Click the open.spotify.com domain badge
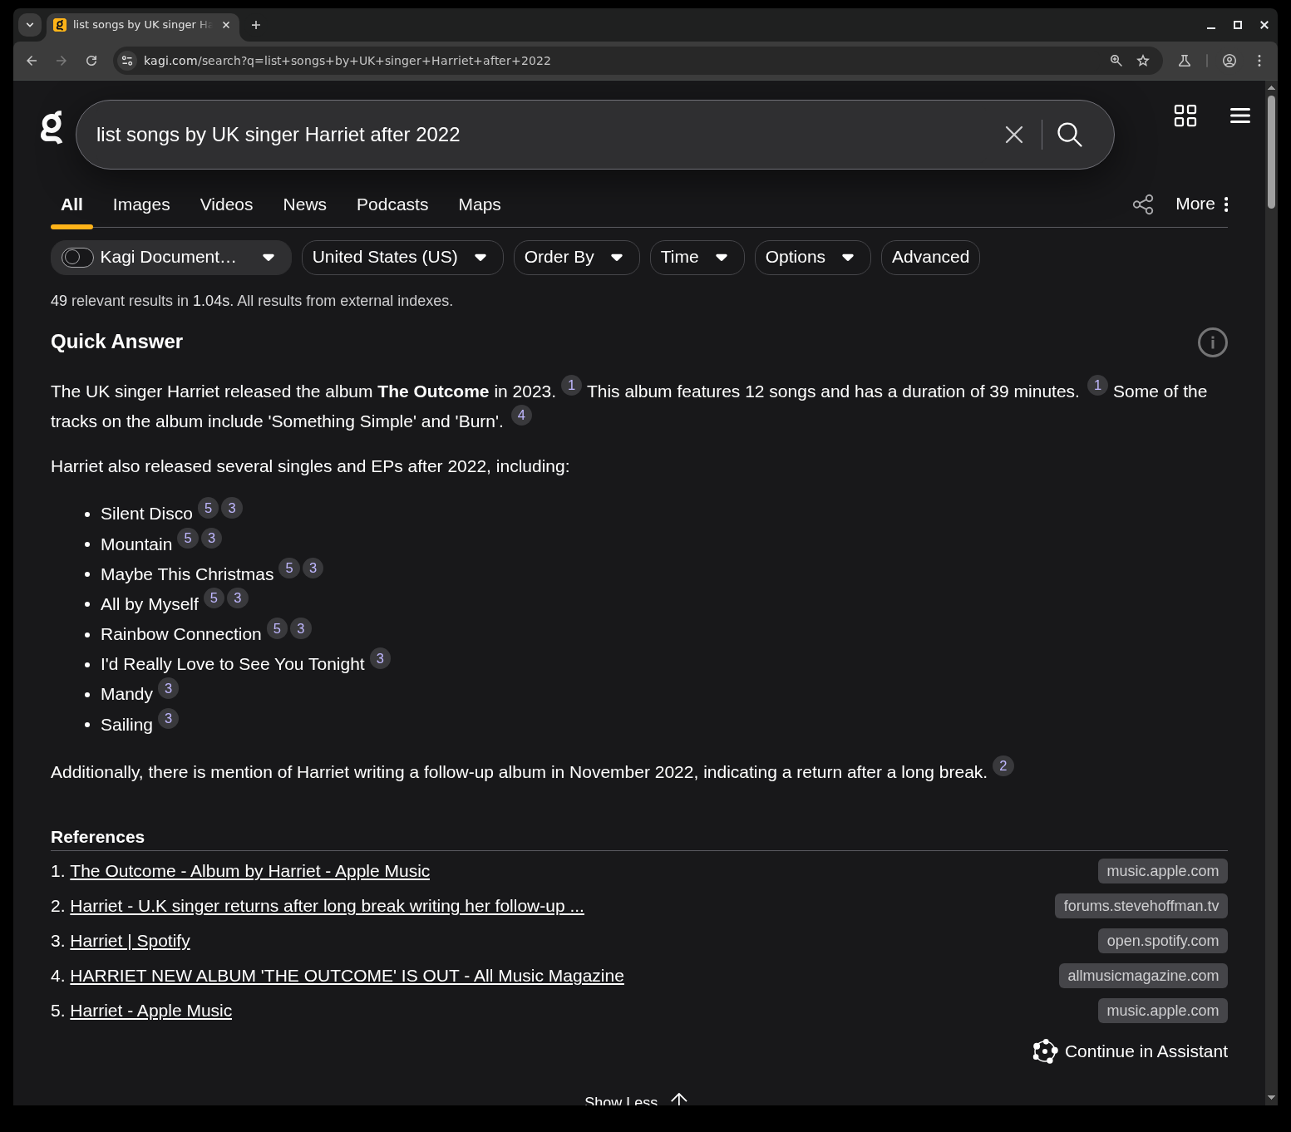Viewport: 1291px width, 1132px height. [x=1162, y=941]
